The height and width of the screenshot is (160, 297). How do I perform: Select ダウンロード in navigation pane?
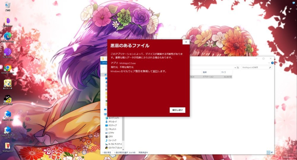click(113, 122)
